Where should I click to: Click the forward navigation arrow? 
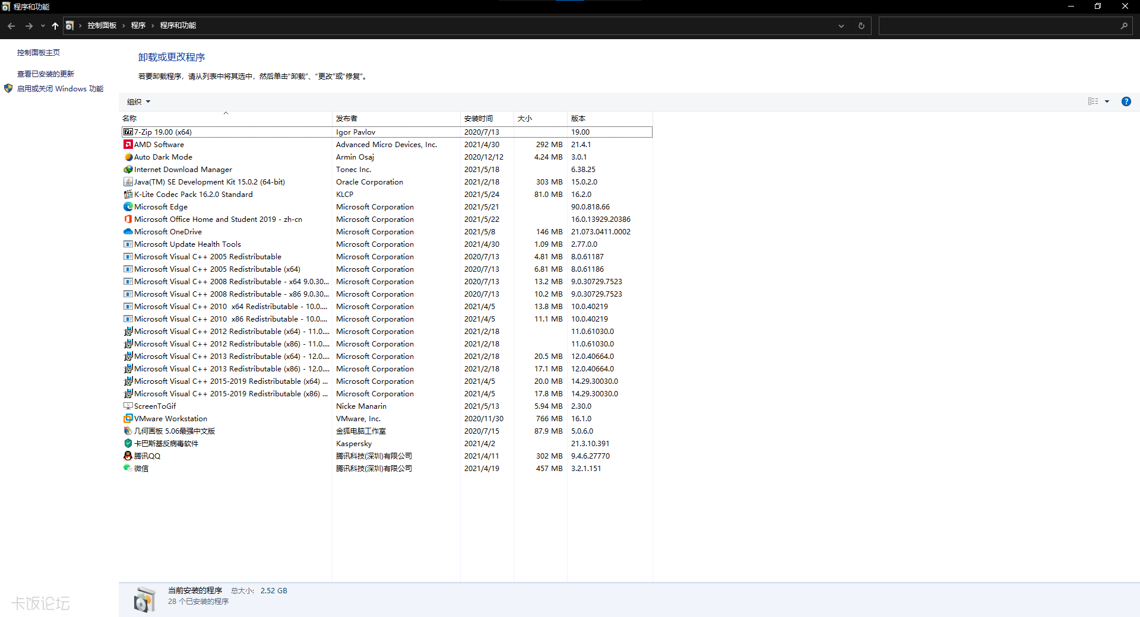tap(28, 26)
